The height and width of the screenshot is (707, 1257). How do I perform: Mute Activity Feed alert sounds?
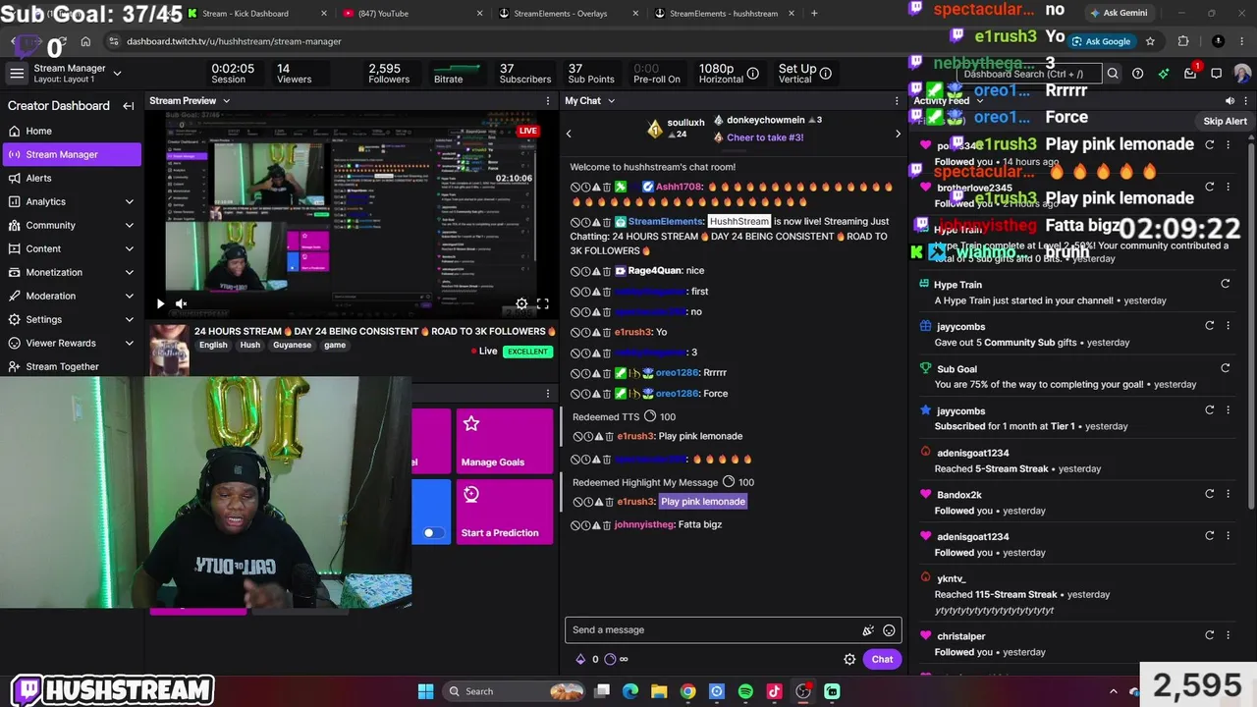1230,100
